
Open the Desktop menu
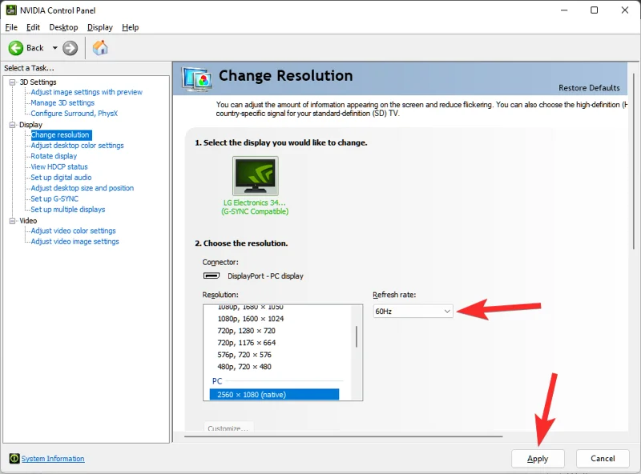point(63,27)
